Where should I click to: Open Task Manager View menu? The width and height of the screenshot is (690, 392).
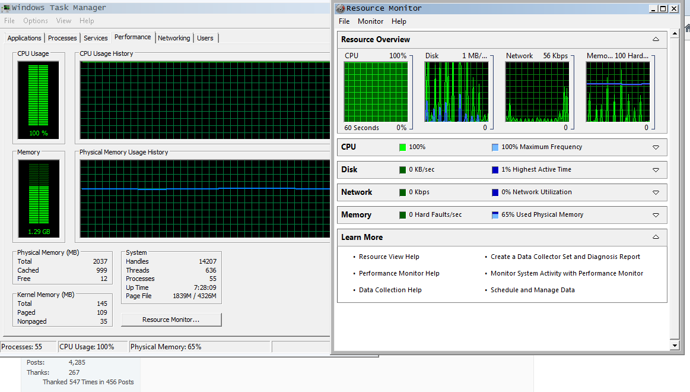click(64, 21)
